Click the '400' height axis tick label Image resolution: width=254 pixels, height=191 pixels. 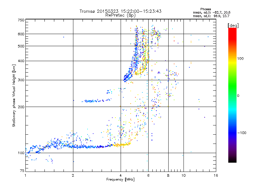pos(21,61)
